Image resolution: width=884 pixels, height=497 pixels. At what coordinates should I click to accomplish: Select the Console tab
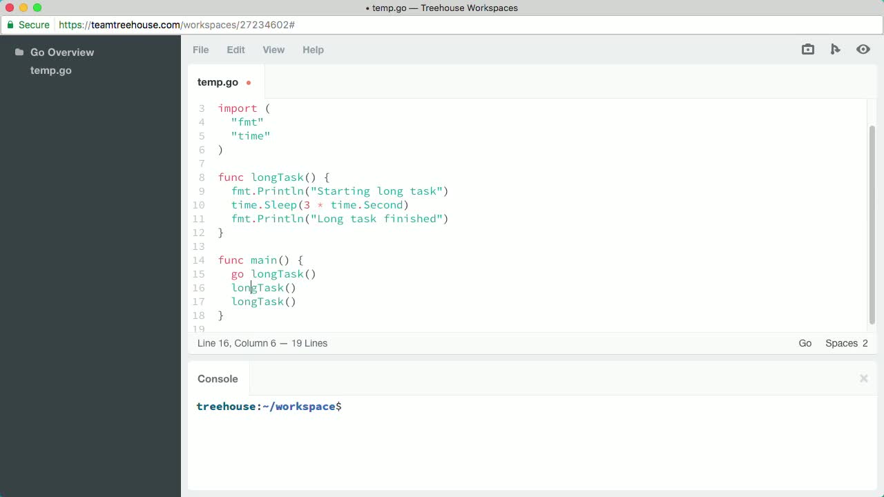[x=218, y=378]
